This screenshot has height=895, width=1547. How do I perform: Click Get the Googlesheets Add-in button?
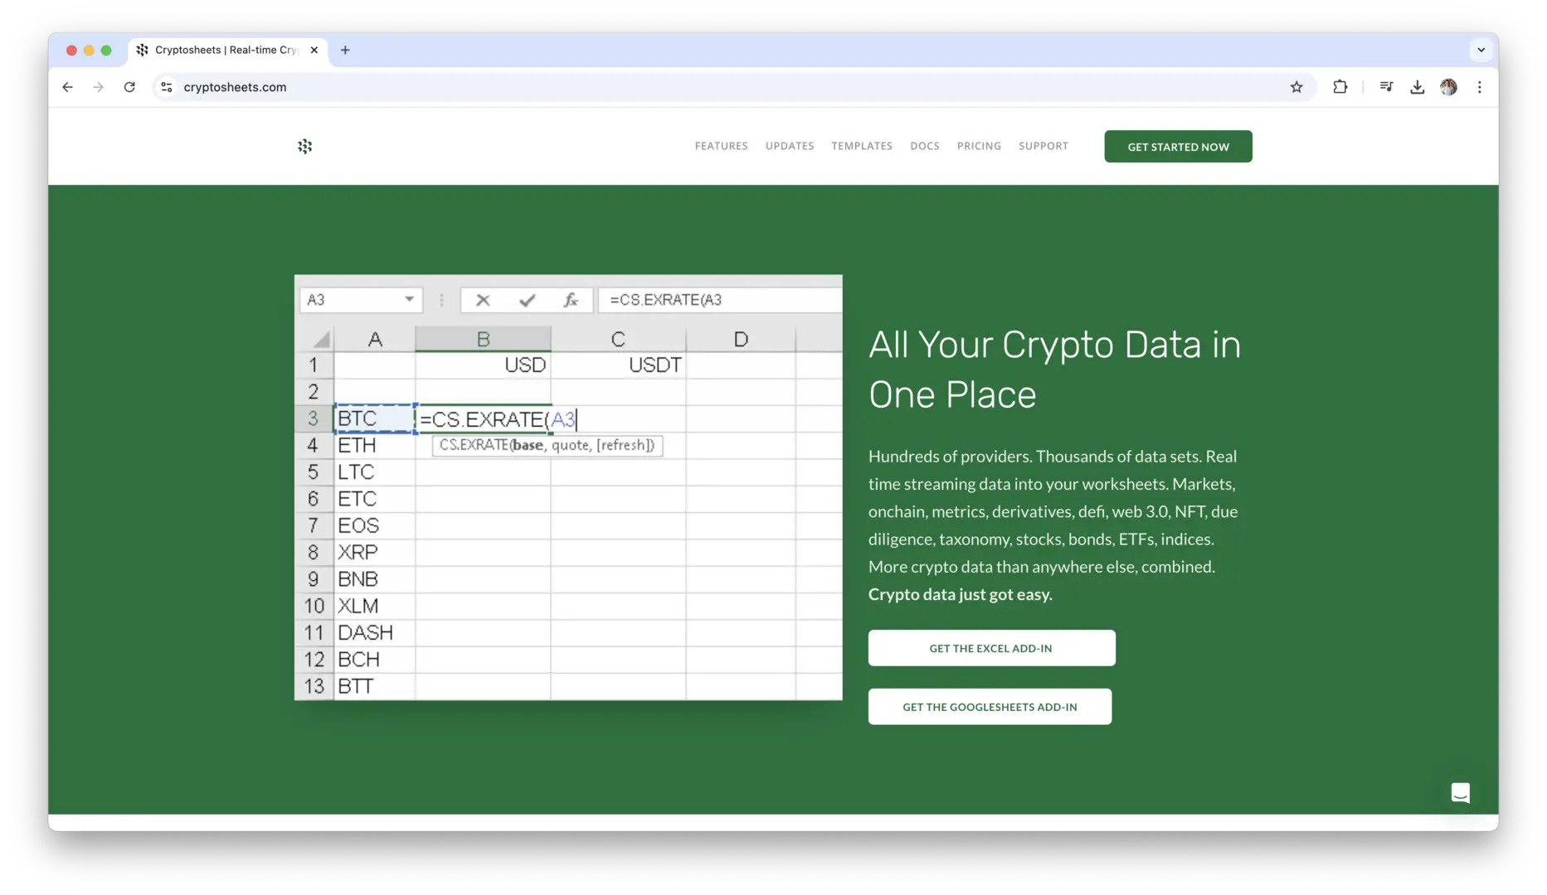tap(990, 707)
